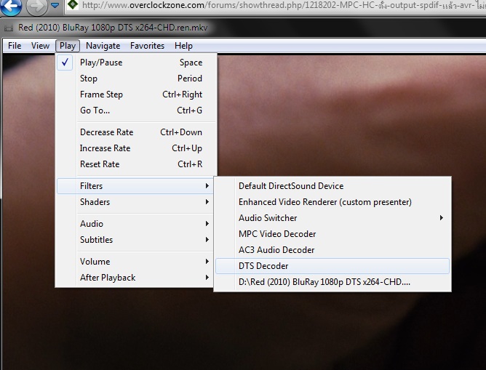Expand the Volume submenu
Image resolution: width=486 pixels, height=370 pixels.
click(x=135, y=262)
